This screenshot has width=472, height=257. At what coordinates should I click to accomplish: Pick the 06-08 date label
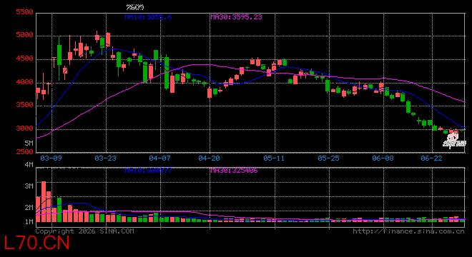click(383, 158)
